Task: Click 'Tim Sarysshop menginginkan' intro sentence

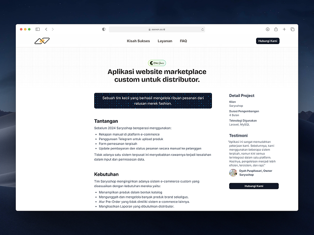Action: tap(147, 184)
